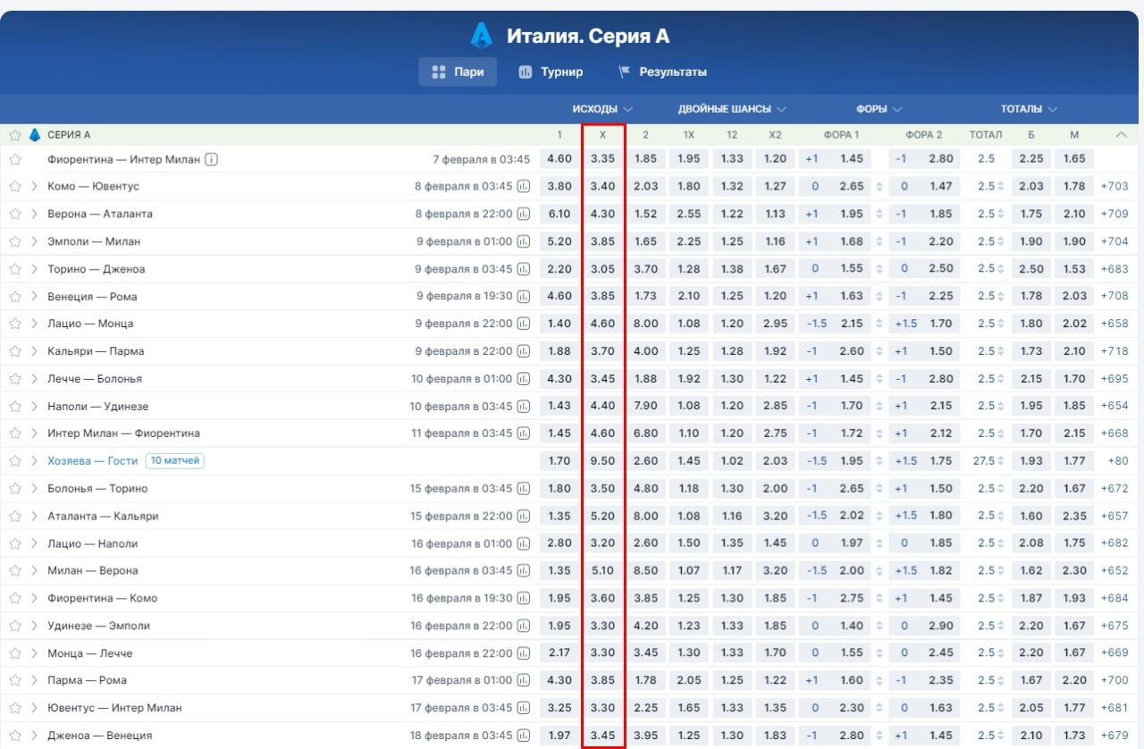The height and width of the screenshot is (749, 1144).
Task: Expand the Лацио — Наполи row chevron
Action: 35,543
